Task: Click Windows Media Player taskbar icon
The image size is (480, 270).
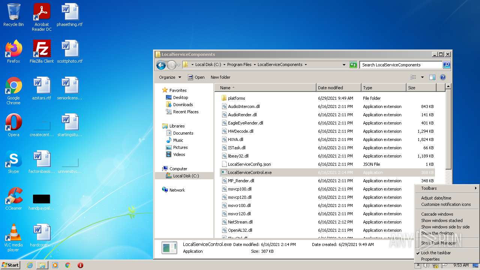Action: click(x=55, y=265)
